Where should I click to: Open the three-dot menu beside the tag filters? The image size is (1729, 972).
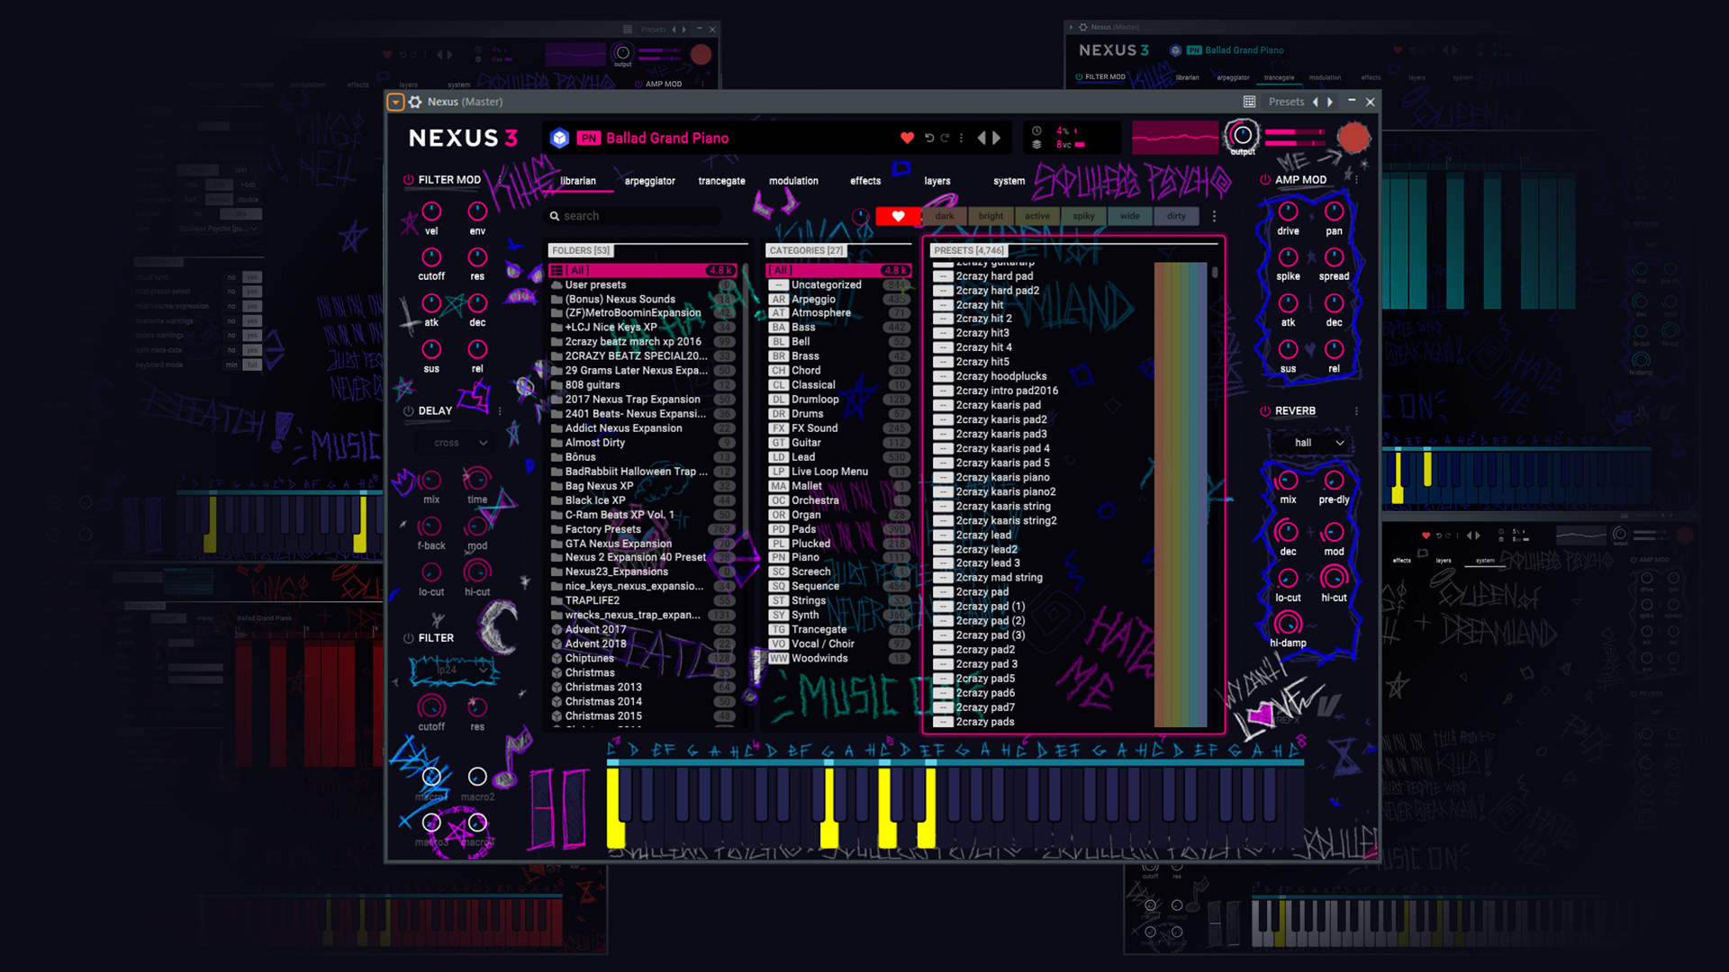click(1214, 216)
